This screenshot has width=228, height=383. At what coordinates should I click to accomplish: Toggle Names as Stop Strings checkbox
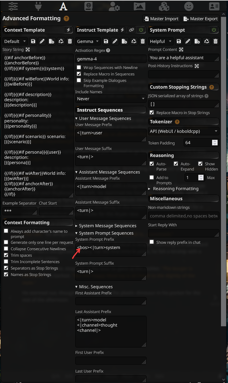click(6, 274)
